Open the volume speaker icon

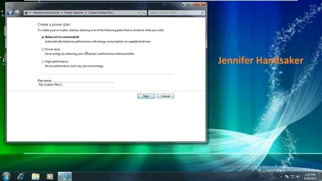[x=298, y=176]
